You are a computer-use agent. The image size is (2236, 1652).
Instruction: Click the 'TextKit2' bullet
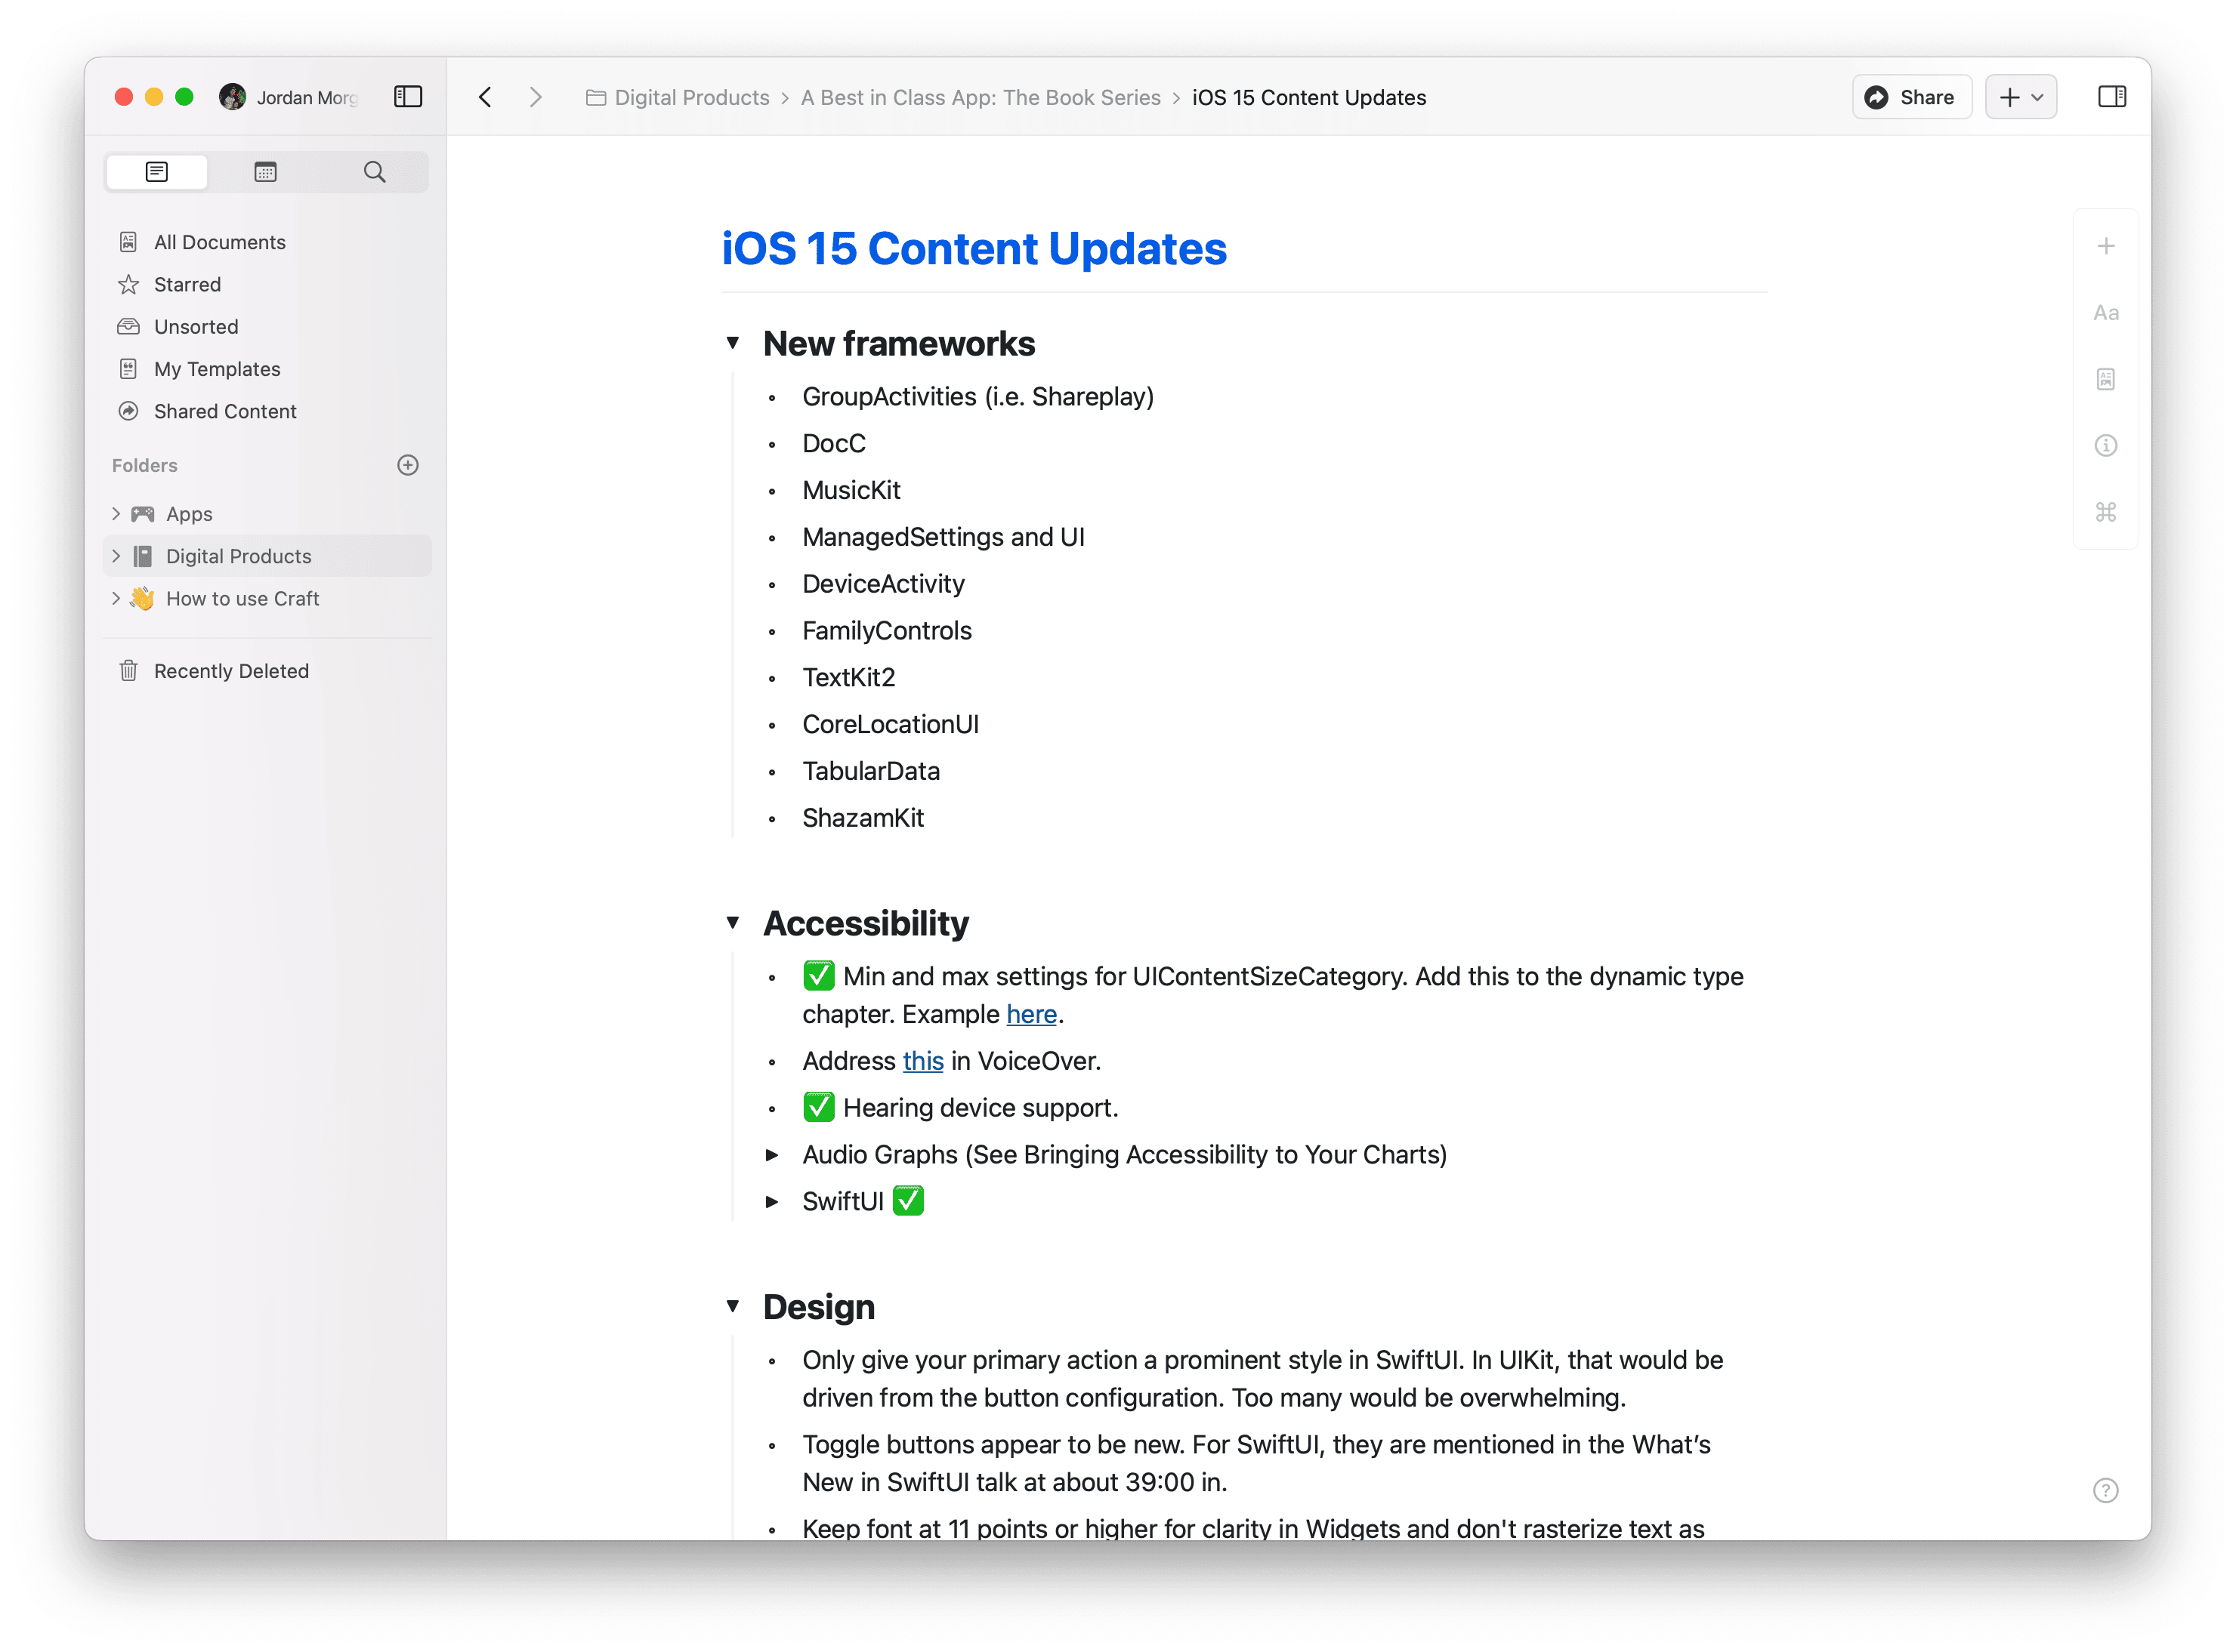tap(848, 678)
